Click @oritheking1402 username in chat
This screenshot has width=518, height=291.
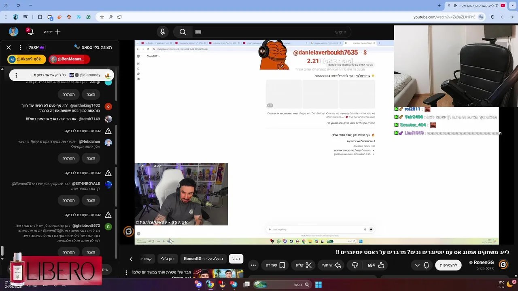pyautogui.click(x=84, y=105)
